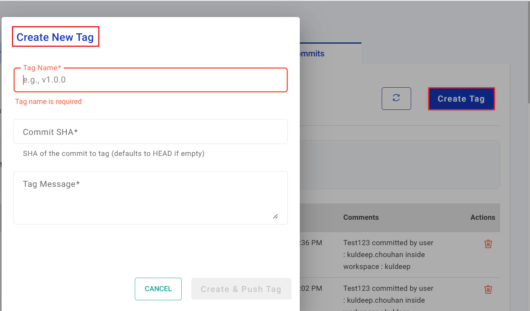This screenshot has height=311, width=530.
Task: Focus the Tag Name input field
Action: 150,80
